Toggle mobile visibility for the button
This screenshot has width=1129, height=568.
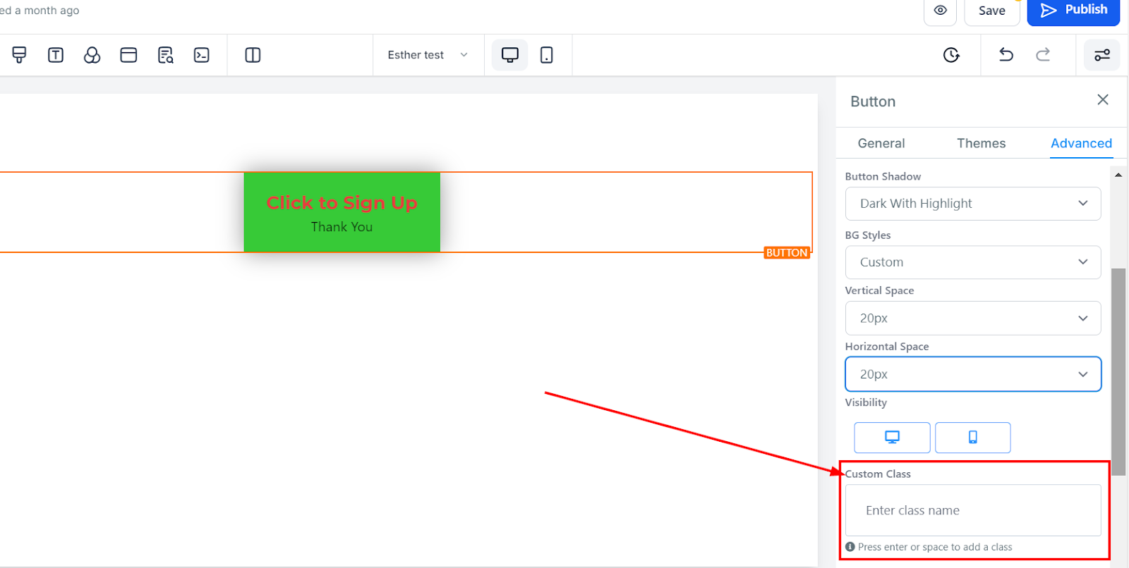tap(973, 438)
